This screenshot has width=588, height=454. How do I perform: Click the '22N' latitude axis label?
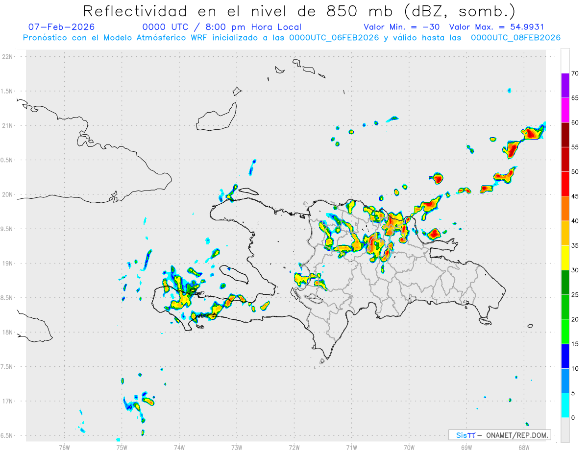pos(8,57)
